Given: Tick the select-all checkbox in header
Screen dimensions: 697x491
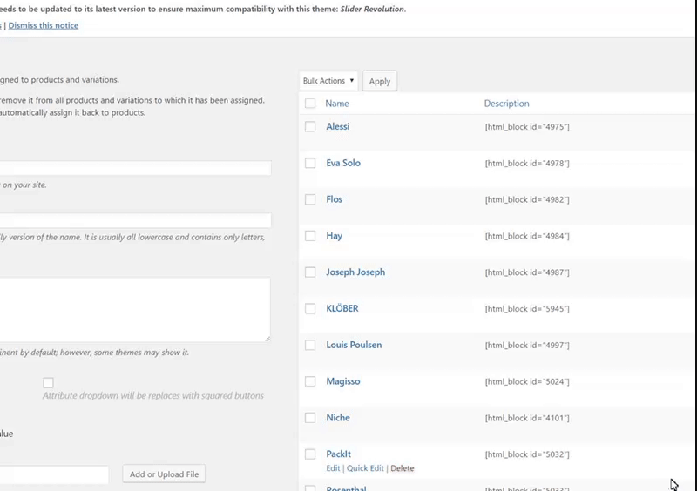Looking at the screenshot, I should [310, 104].
